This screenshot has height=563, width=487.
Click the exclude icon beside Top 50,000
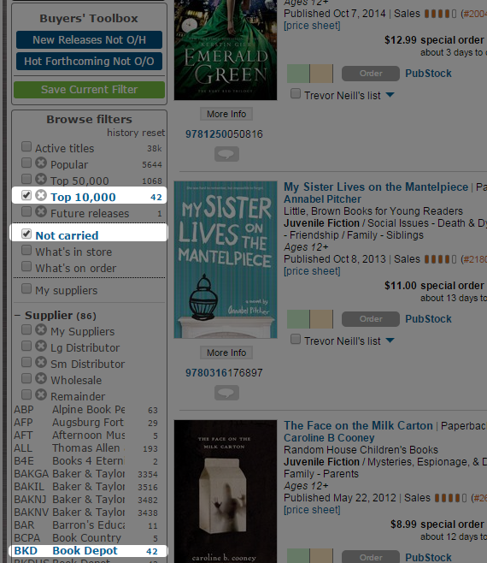pyautogui.click(x=41, y=179)
